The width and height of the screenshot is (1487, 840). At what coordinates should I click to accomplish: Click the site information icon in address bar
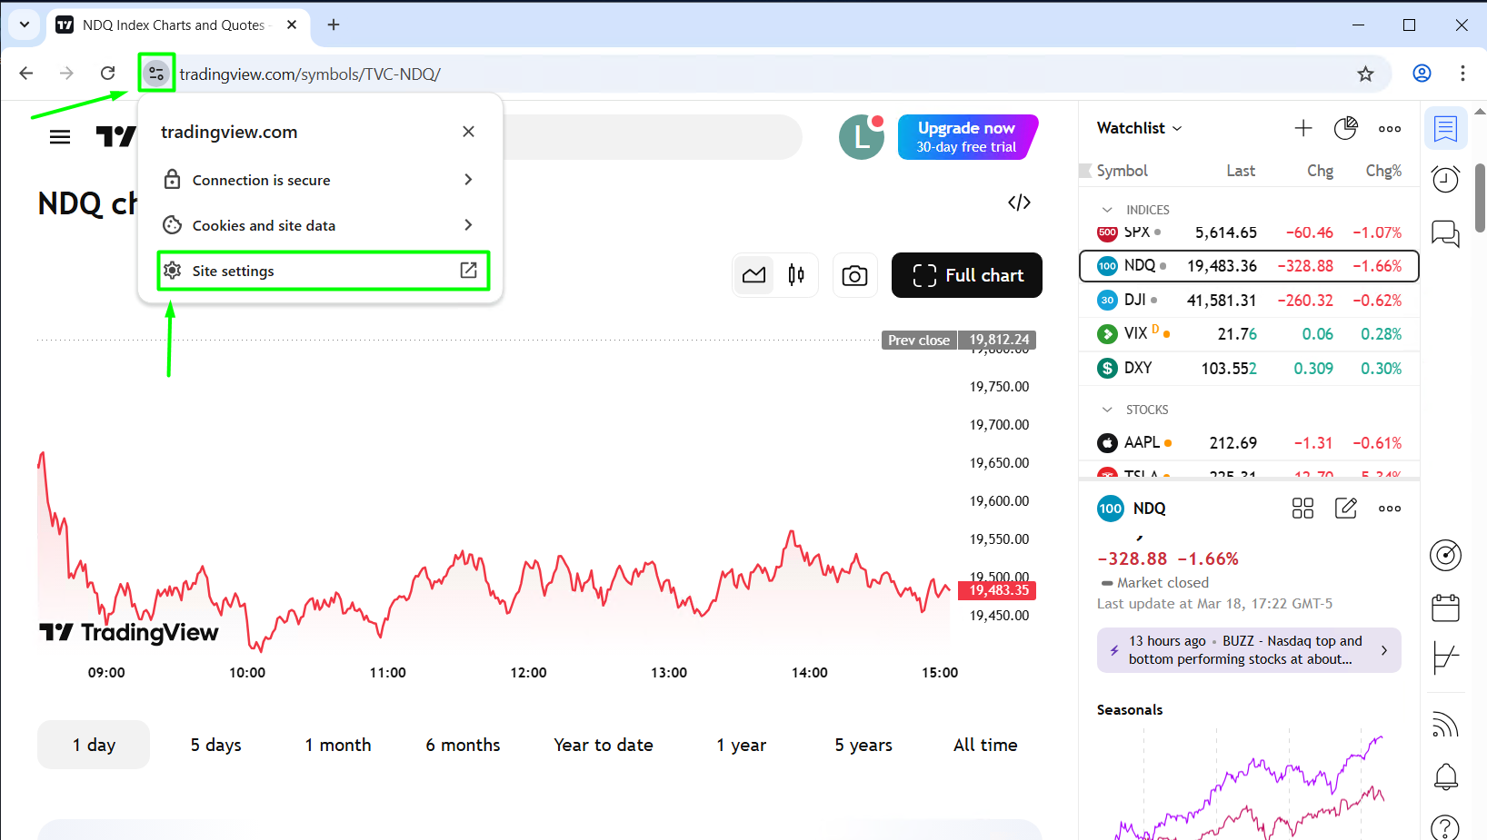156,74
